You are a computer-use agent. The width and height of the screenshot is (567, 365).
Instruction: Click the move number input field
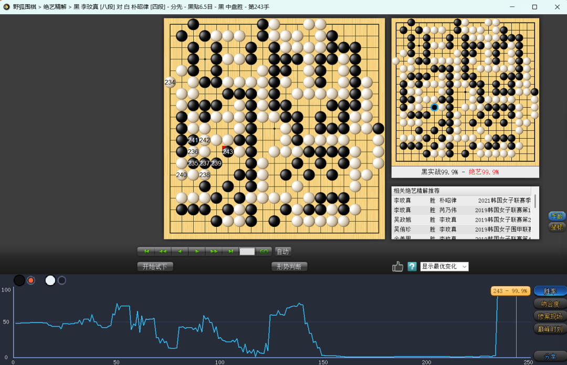(x=247, y=252)
